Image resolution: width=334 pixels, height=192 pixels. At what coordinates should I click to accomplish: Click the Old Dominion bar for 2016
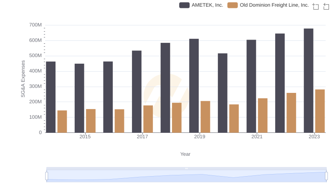(x=119, y=121)
